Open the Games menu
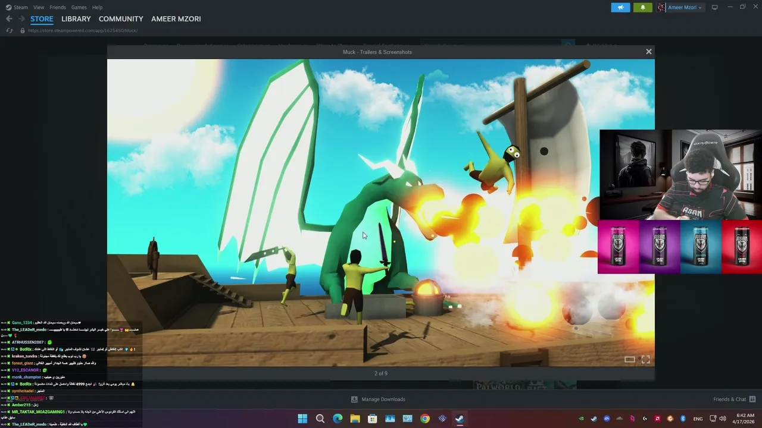 point(79,7)
